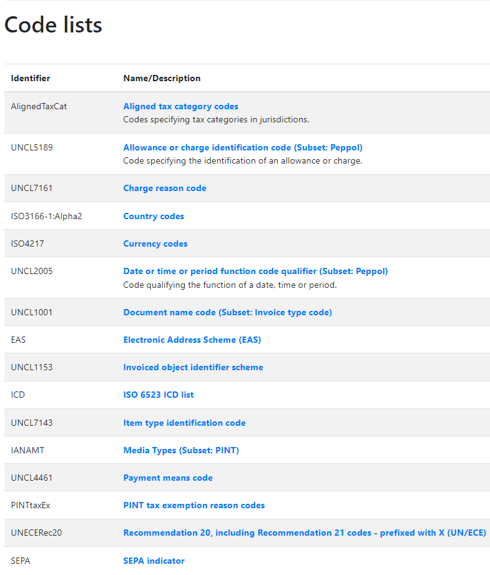The image size is (490, 575).
Task: Click the AlignedTaxCat identifier cell
Action: click(x=39, y=106)
